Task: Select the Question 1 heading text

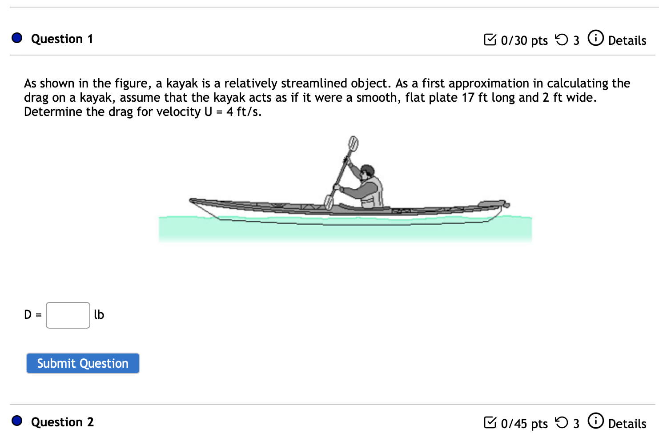Action: click(62, 39)
